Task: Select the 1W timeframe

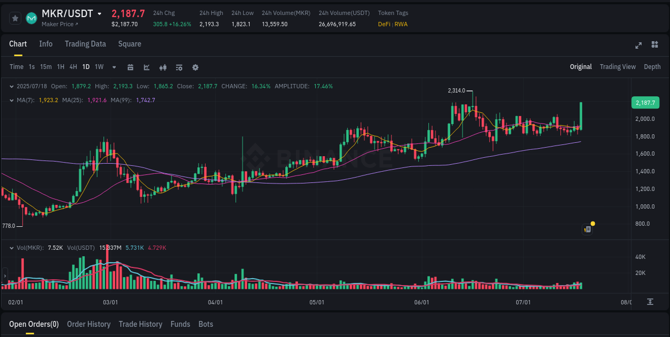Action: (98, 67)
